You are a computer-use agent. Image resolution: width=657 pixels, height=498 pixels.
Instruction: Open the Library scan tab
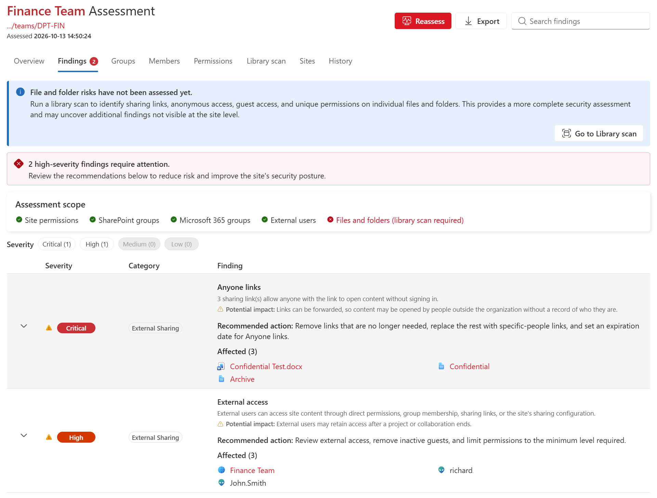coord(266,61)
